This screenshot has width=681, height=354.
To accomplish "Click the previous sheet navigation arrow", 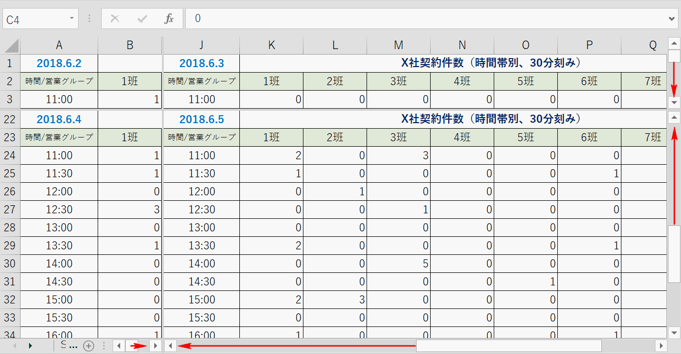I will click(x=15, y=345).
